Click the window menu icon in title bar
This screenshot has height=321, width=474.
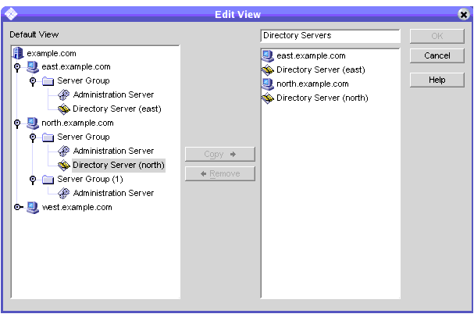point(11,14)
